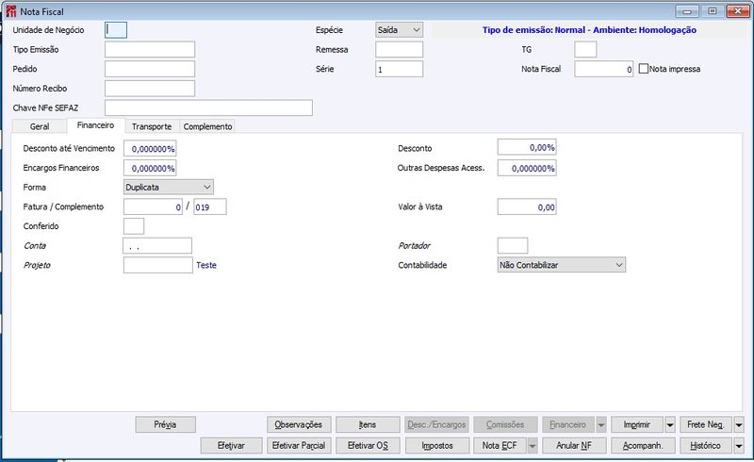Toggle the Nota impressa checkbox
The image size is (754, 462).
644,69
